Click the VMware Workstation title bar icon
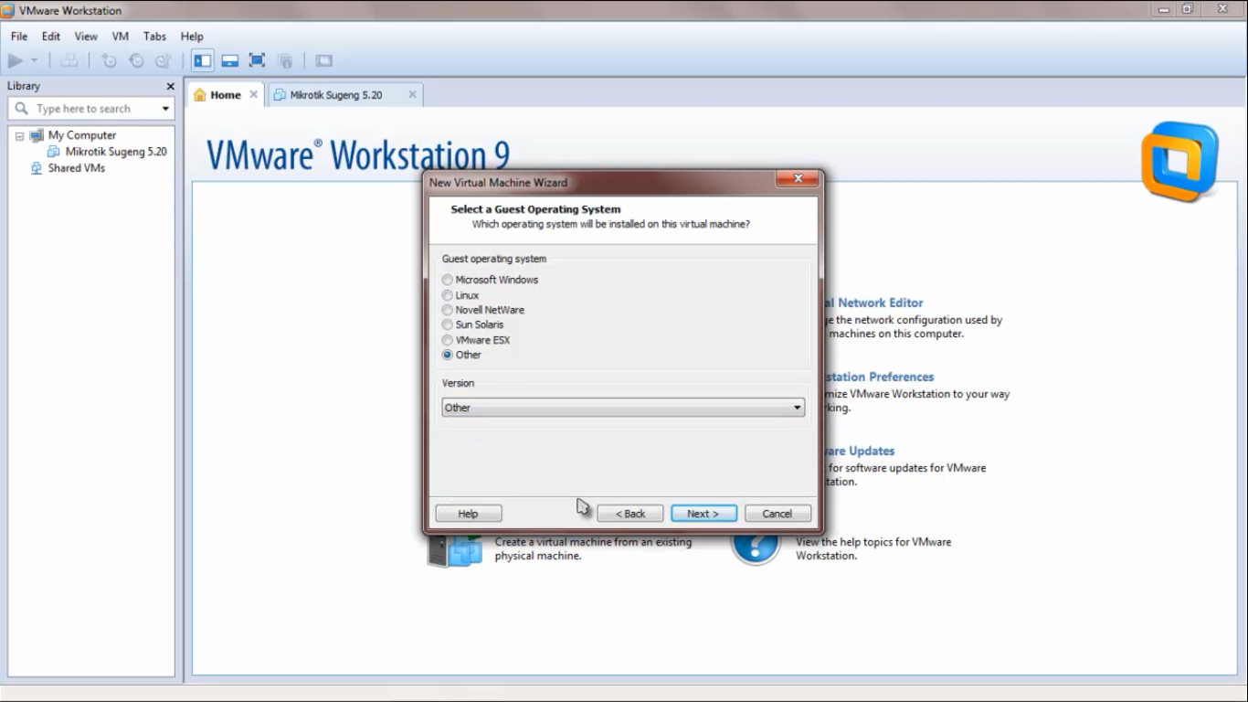This screenshot has height=702, width=1248. click(8, 10)
